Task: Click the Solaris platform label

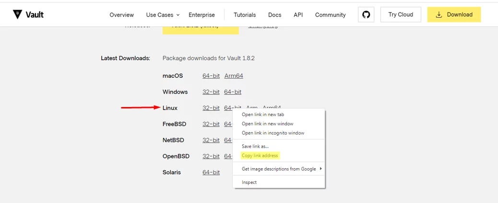Action: (171, 172)
